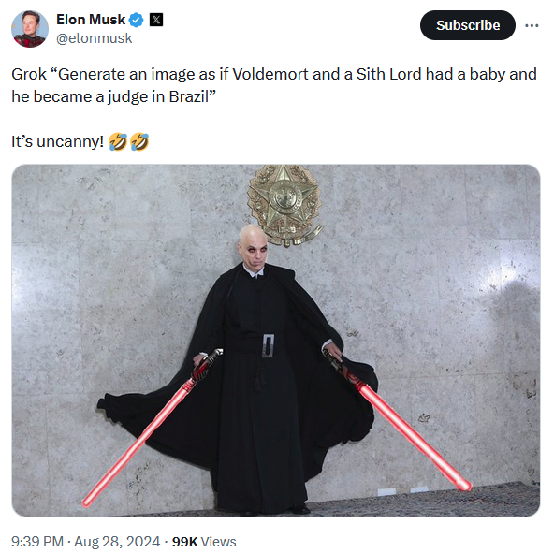Click the 9:39 PM timestamp
This screenshot has height=553, width=554.
37,542
